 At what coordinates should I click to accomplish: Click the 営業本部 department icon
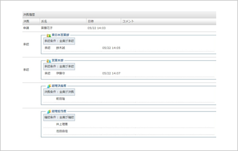click(48, 61)
